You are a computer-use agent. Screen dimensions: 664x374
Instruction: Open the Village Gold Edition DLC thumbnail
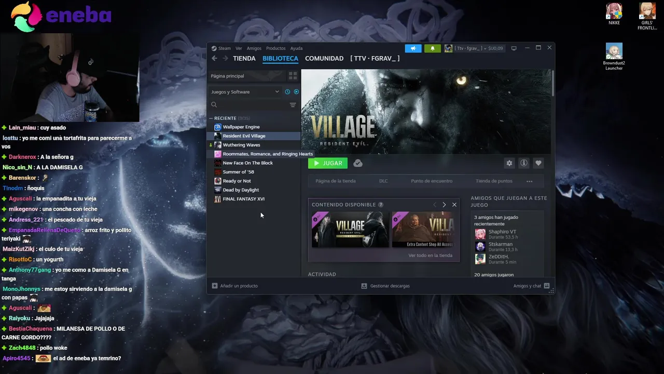350,230
